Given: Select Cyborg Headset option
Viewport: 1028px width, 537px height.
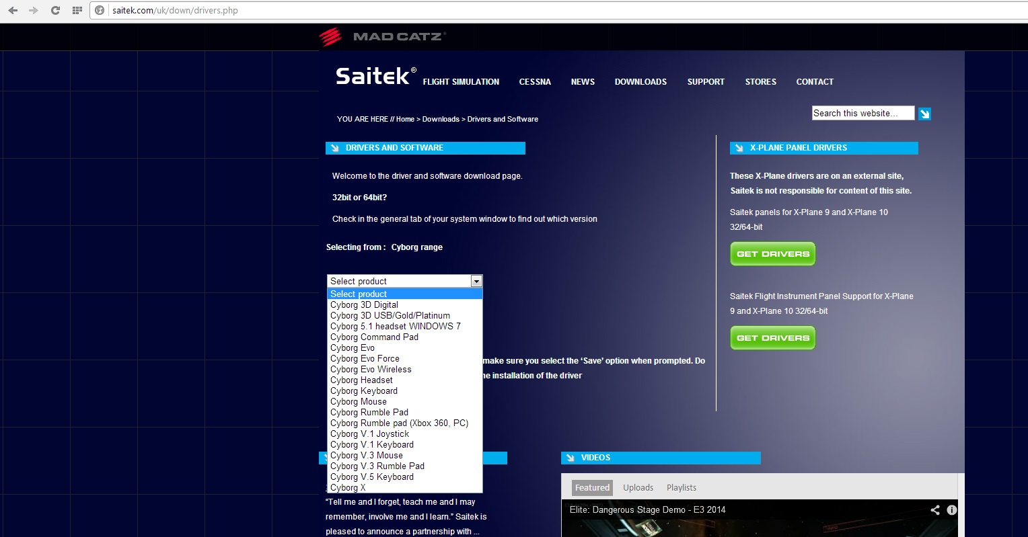Looking at the screenshot, I should [405, 380].
